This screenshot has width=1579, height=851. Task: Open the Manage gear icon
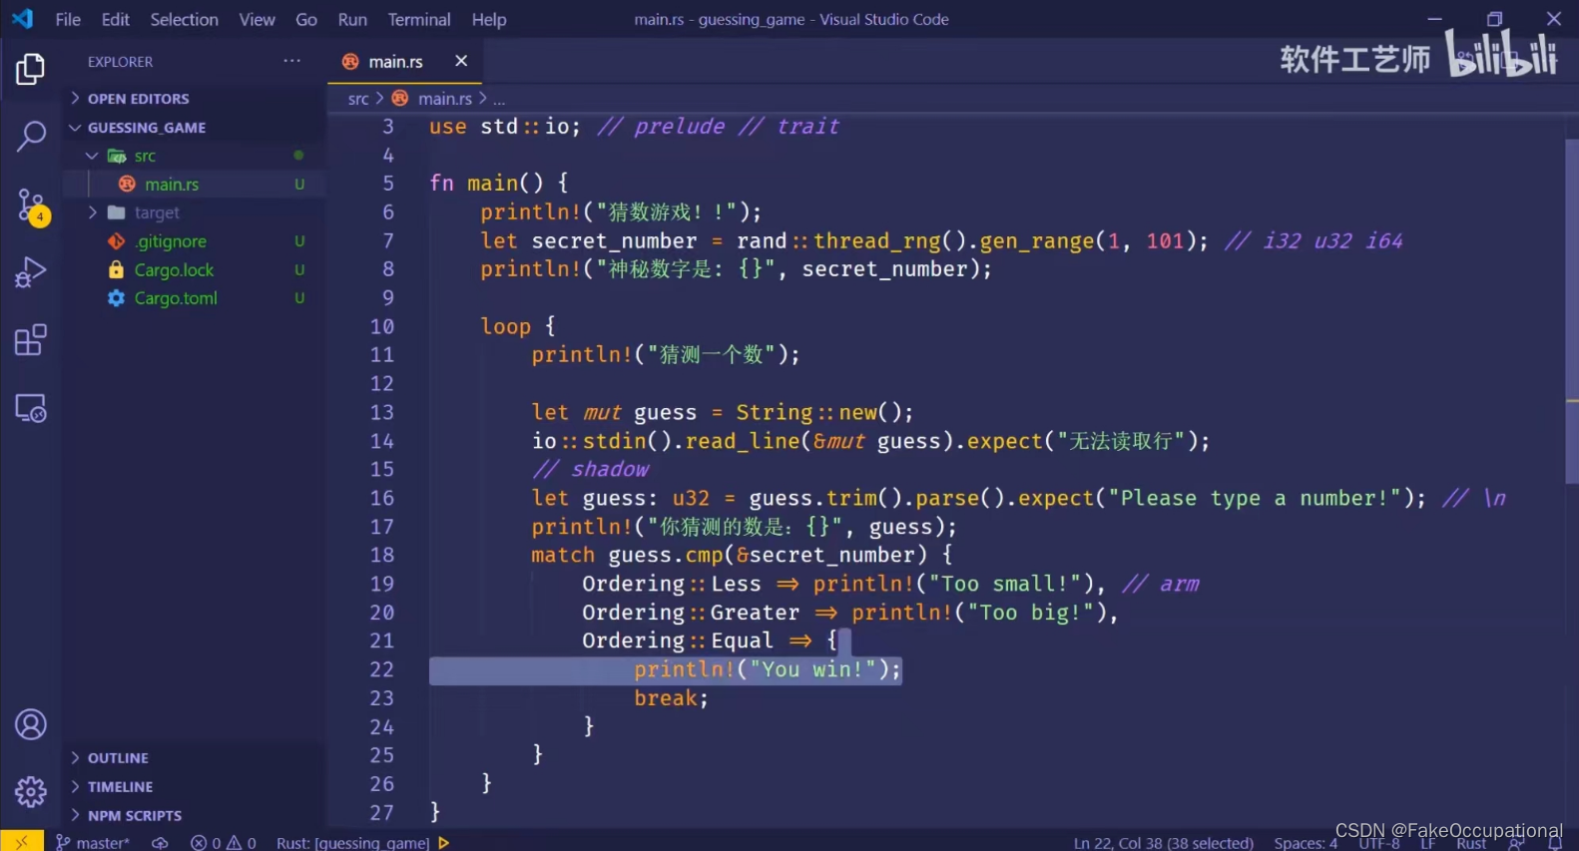(x=30, y=792)
